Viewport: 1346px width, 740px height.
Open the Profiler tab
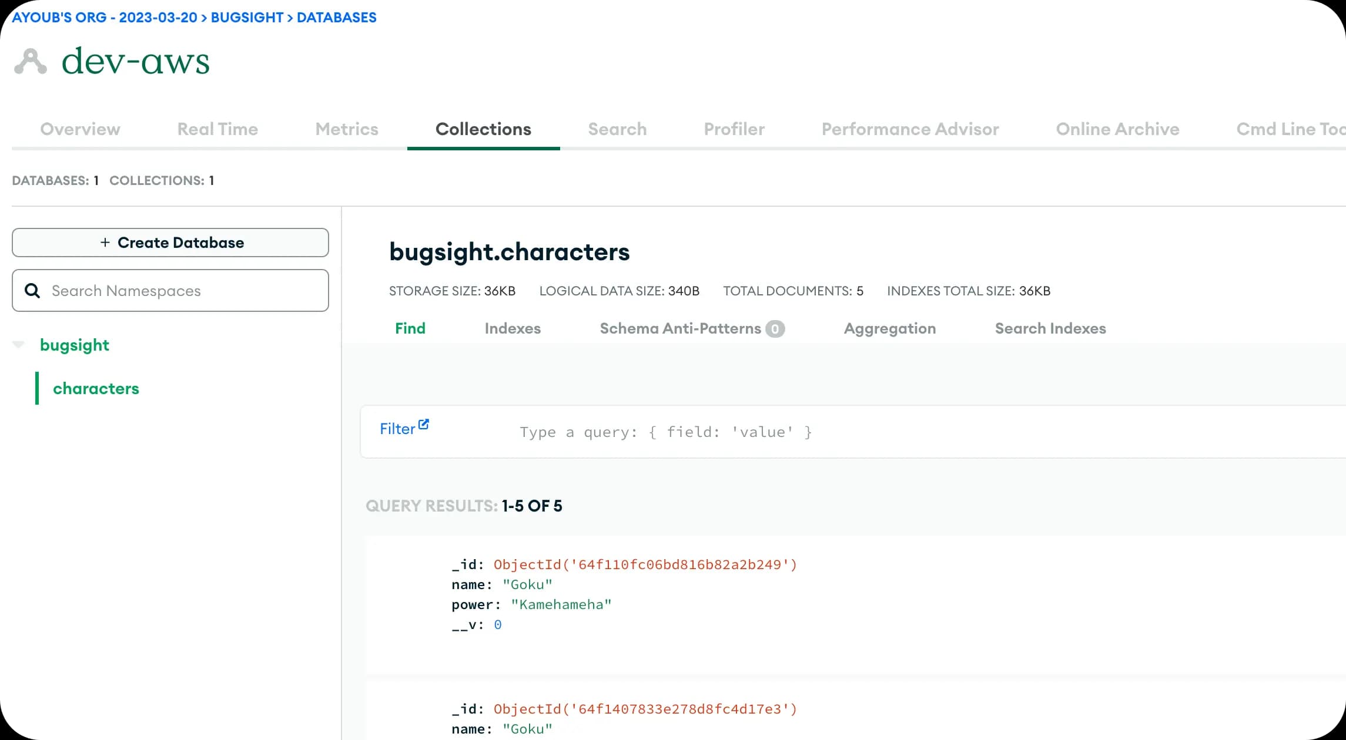(x=734, y=129)
